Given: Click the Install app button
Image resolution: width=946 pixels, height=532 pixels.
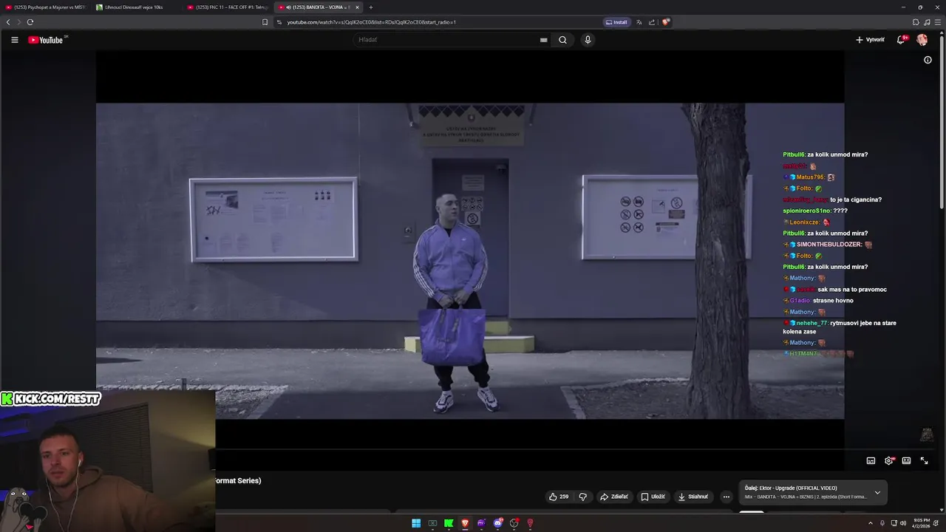Looking at the screenshot, I should (x=616, y=22).
